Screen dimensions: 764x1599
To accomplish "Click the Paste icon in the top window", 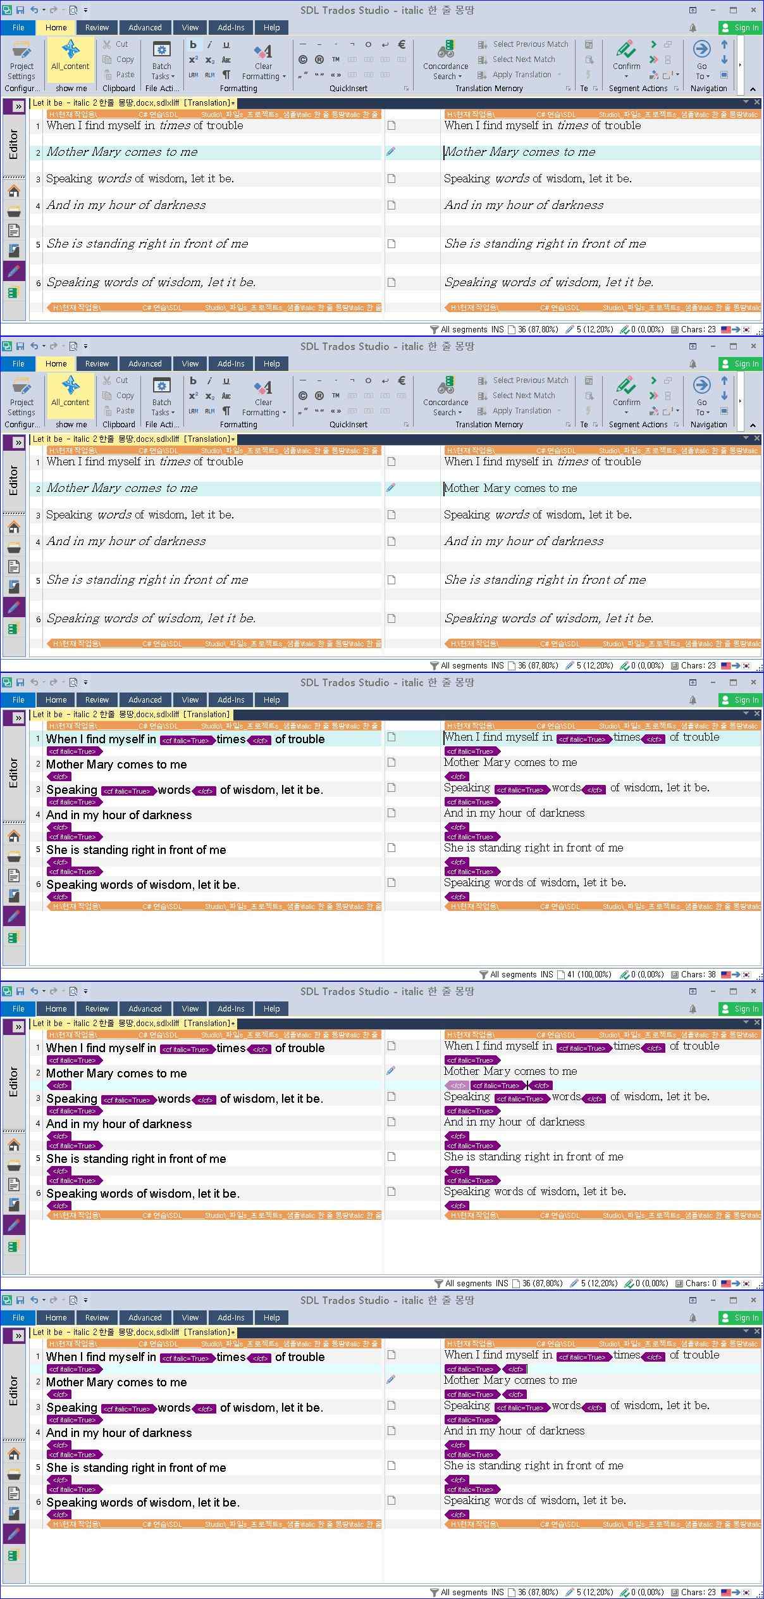I will coord(108,75).
